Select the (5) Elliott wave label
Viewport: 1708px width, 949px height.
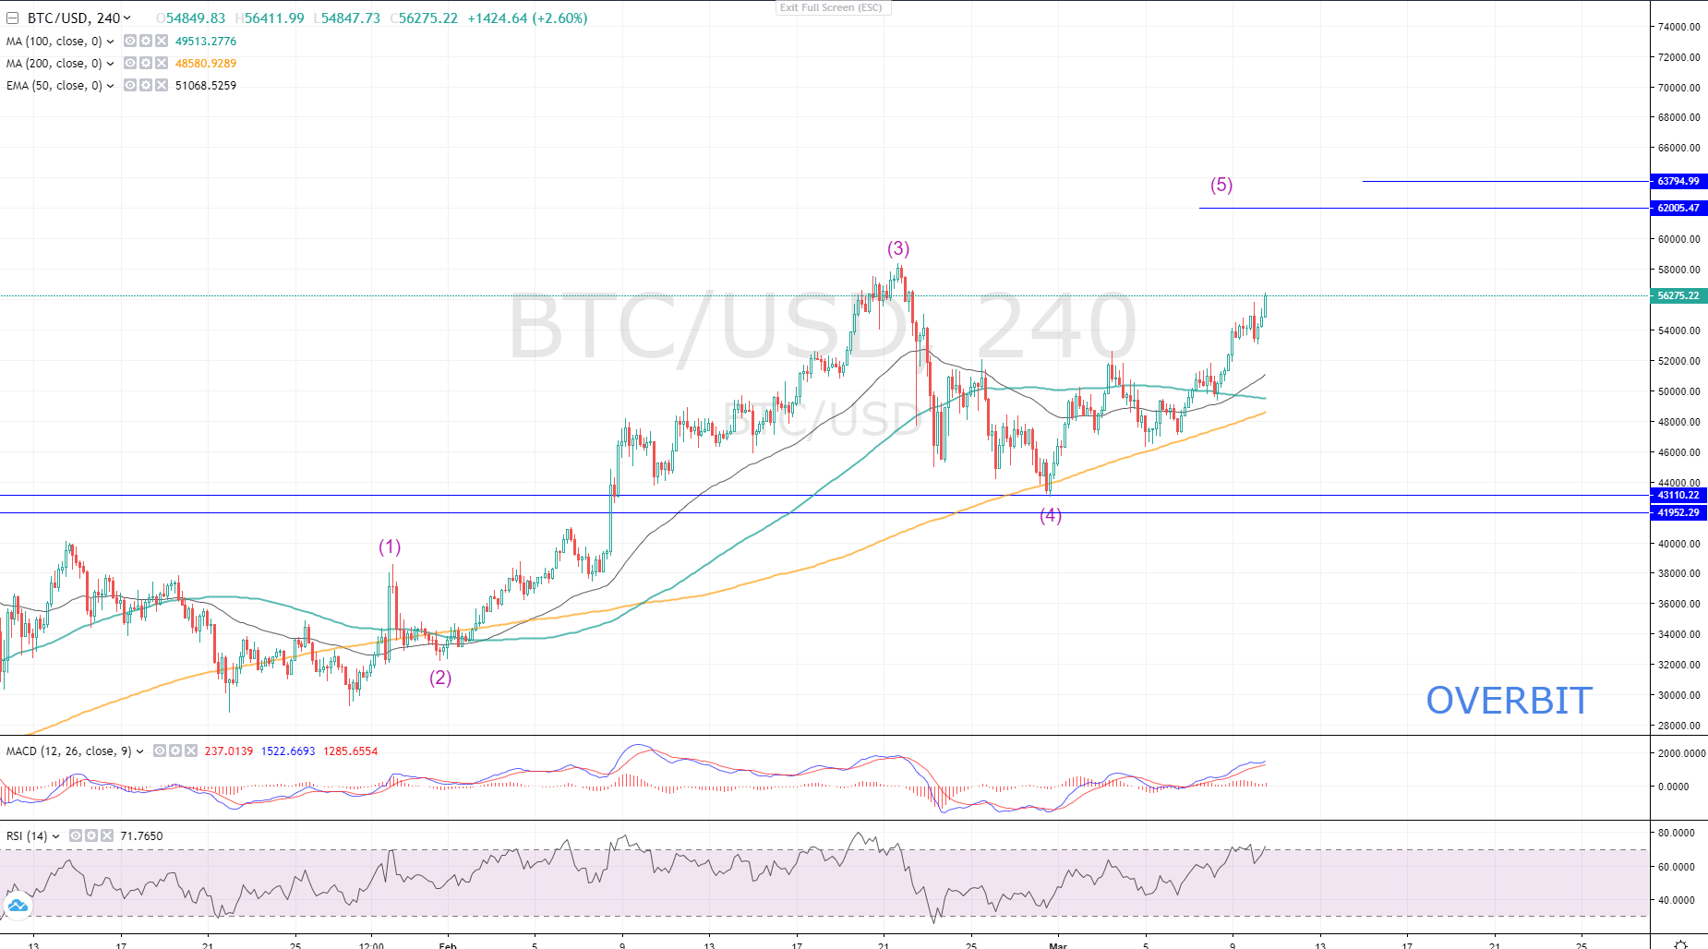click(x=1221, y=186)
